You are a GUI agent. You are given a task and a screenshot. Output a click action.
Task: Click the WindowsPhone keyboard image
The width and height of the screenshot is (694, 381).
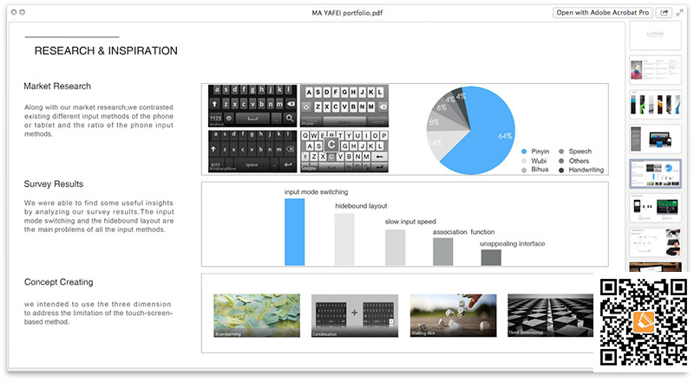click(x=252, y=152)
